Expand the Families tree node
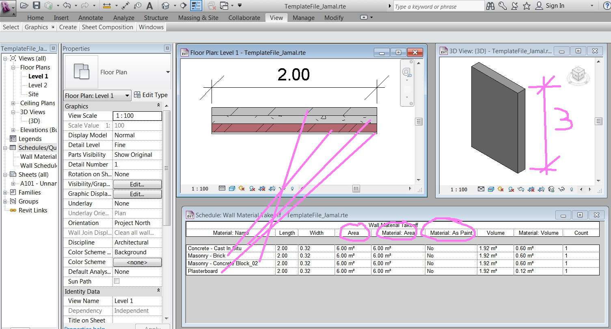The image size is (611, 329). [5, 193]
